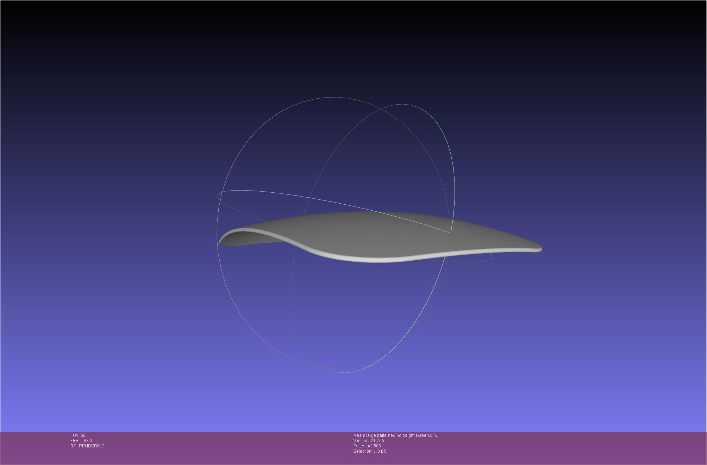The image size is (707, 465).
Task: Click the Vertices: 21,755 label
Action: point(369,441)
